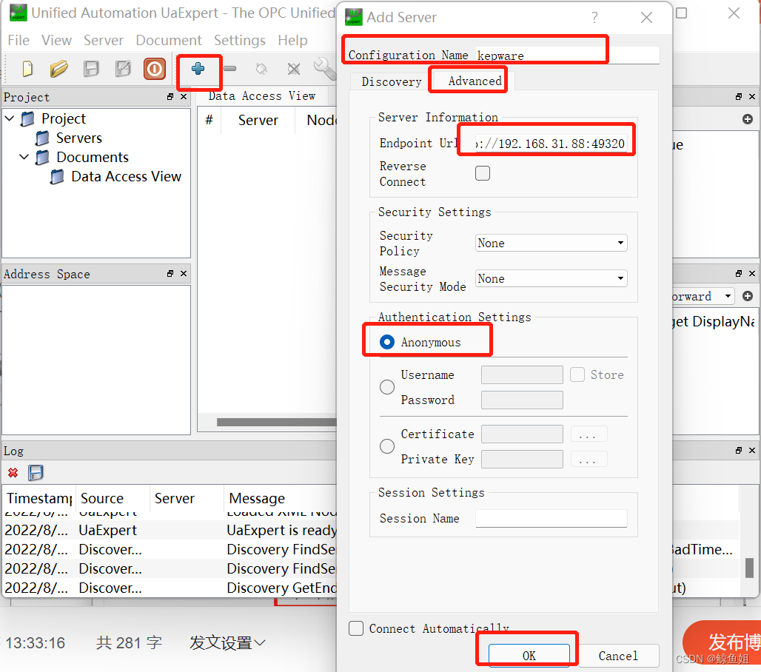Screen dimensions: 761x672
Task: Open the Settings menu
Action: tap(239, 40)
